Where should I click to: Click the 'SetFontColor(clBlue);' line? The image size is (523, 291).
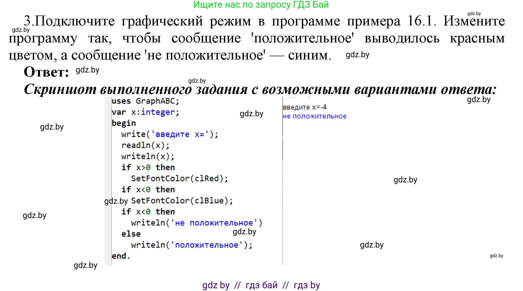[x=182, y=201]
